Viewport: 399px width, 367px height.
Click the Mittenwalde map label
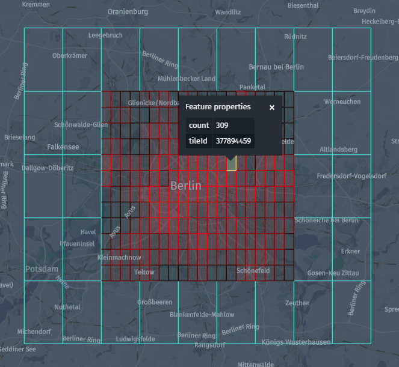(256, 364)
